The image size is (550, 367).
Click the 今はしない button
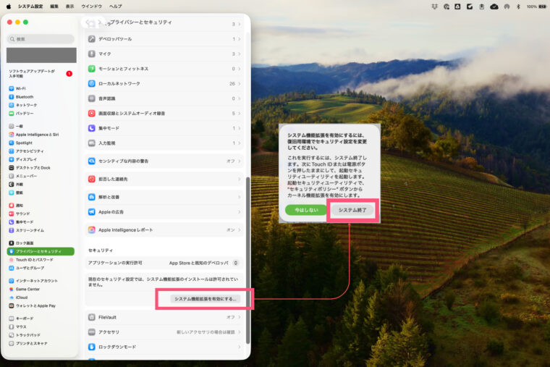(x=306, y=210)
